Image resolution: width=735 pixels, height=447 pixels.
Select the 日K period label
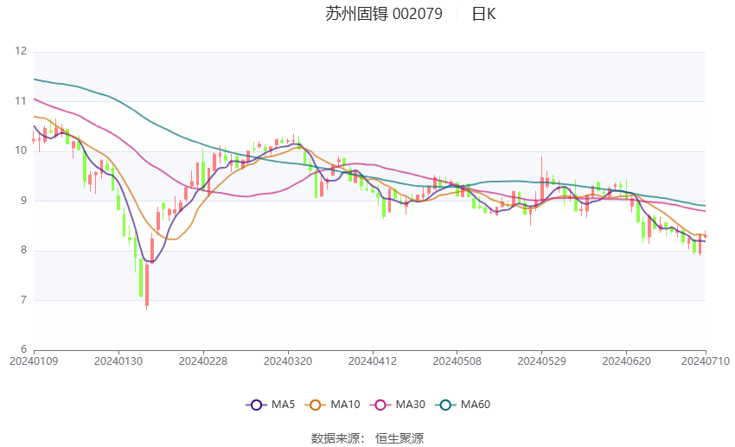(483, 14)
